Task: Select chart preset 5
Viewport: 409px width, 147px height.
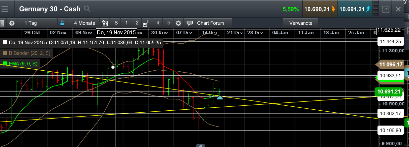Action: (169, 23)
